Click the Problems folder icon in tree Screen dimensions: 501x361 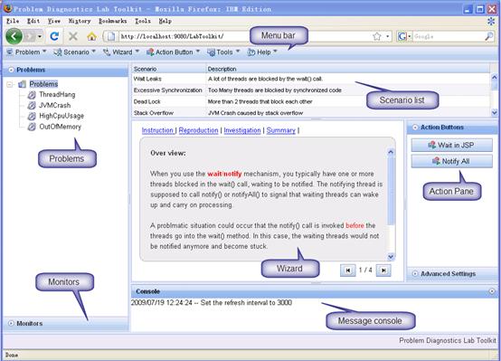(x=22, y=84)
